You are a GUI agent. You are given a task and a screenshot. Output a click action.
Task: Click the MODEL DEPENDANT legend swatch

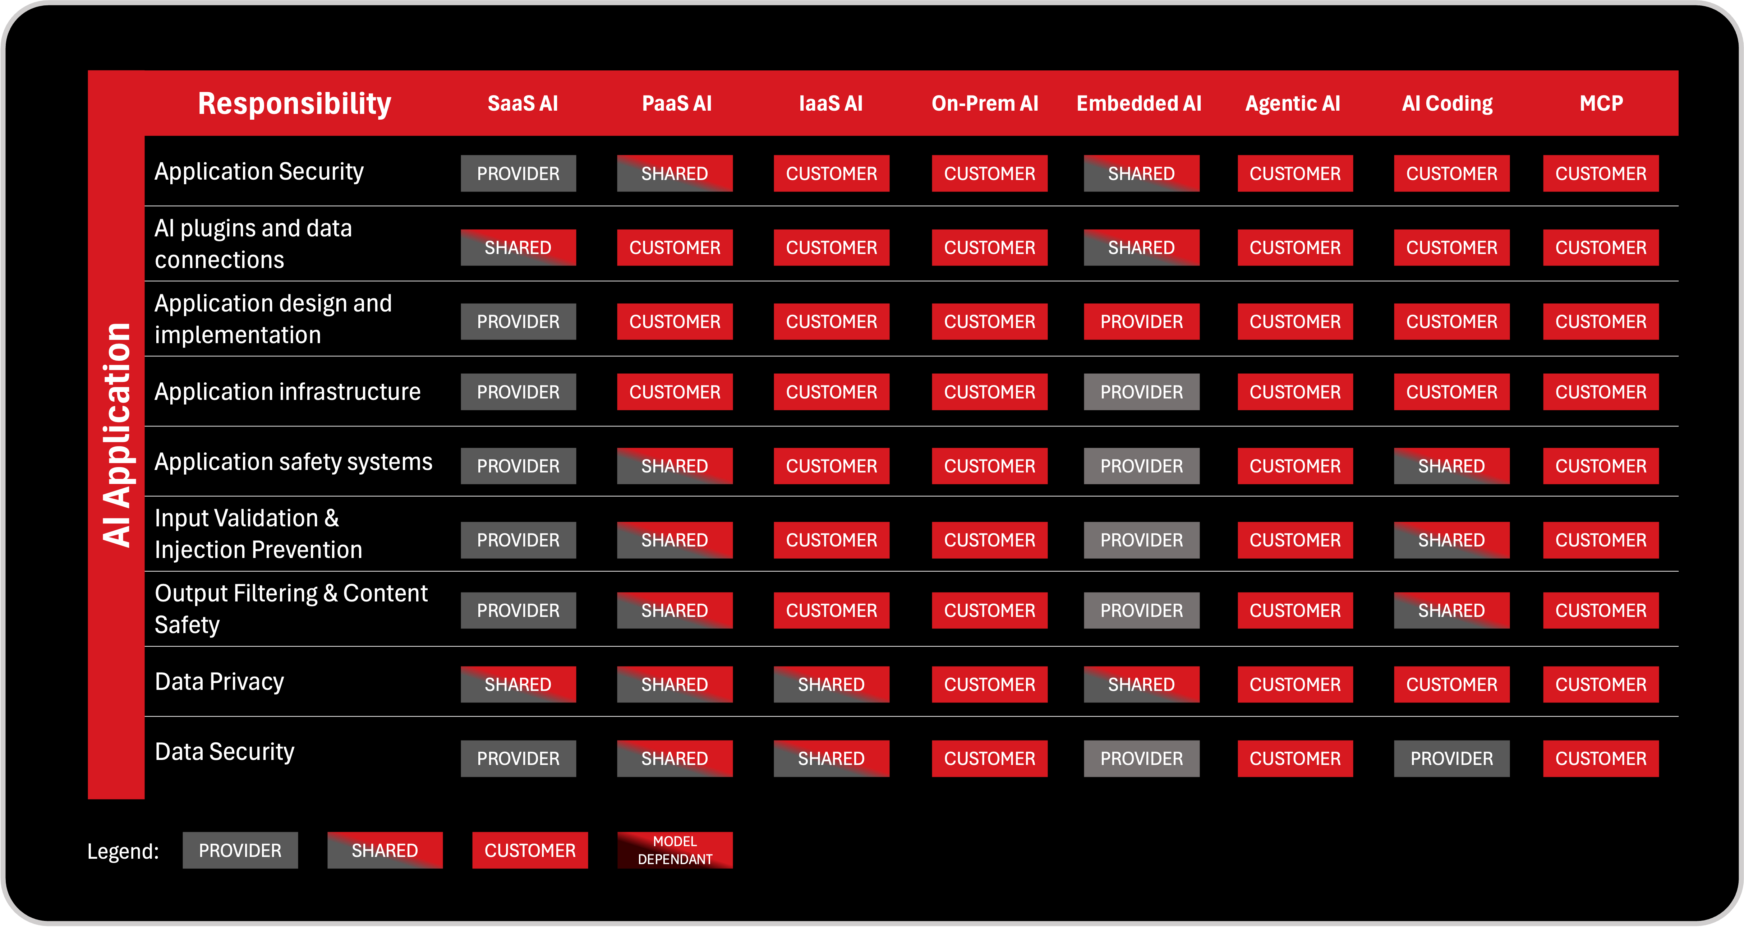pyautogui.click(x=674, y=850)
